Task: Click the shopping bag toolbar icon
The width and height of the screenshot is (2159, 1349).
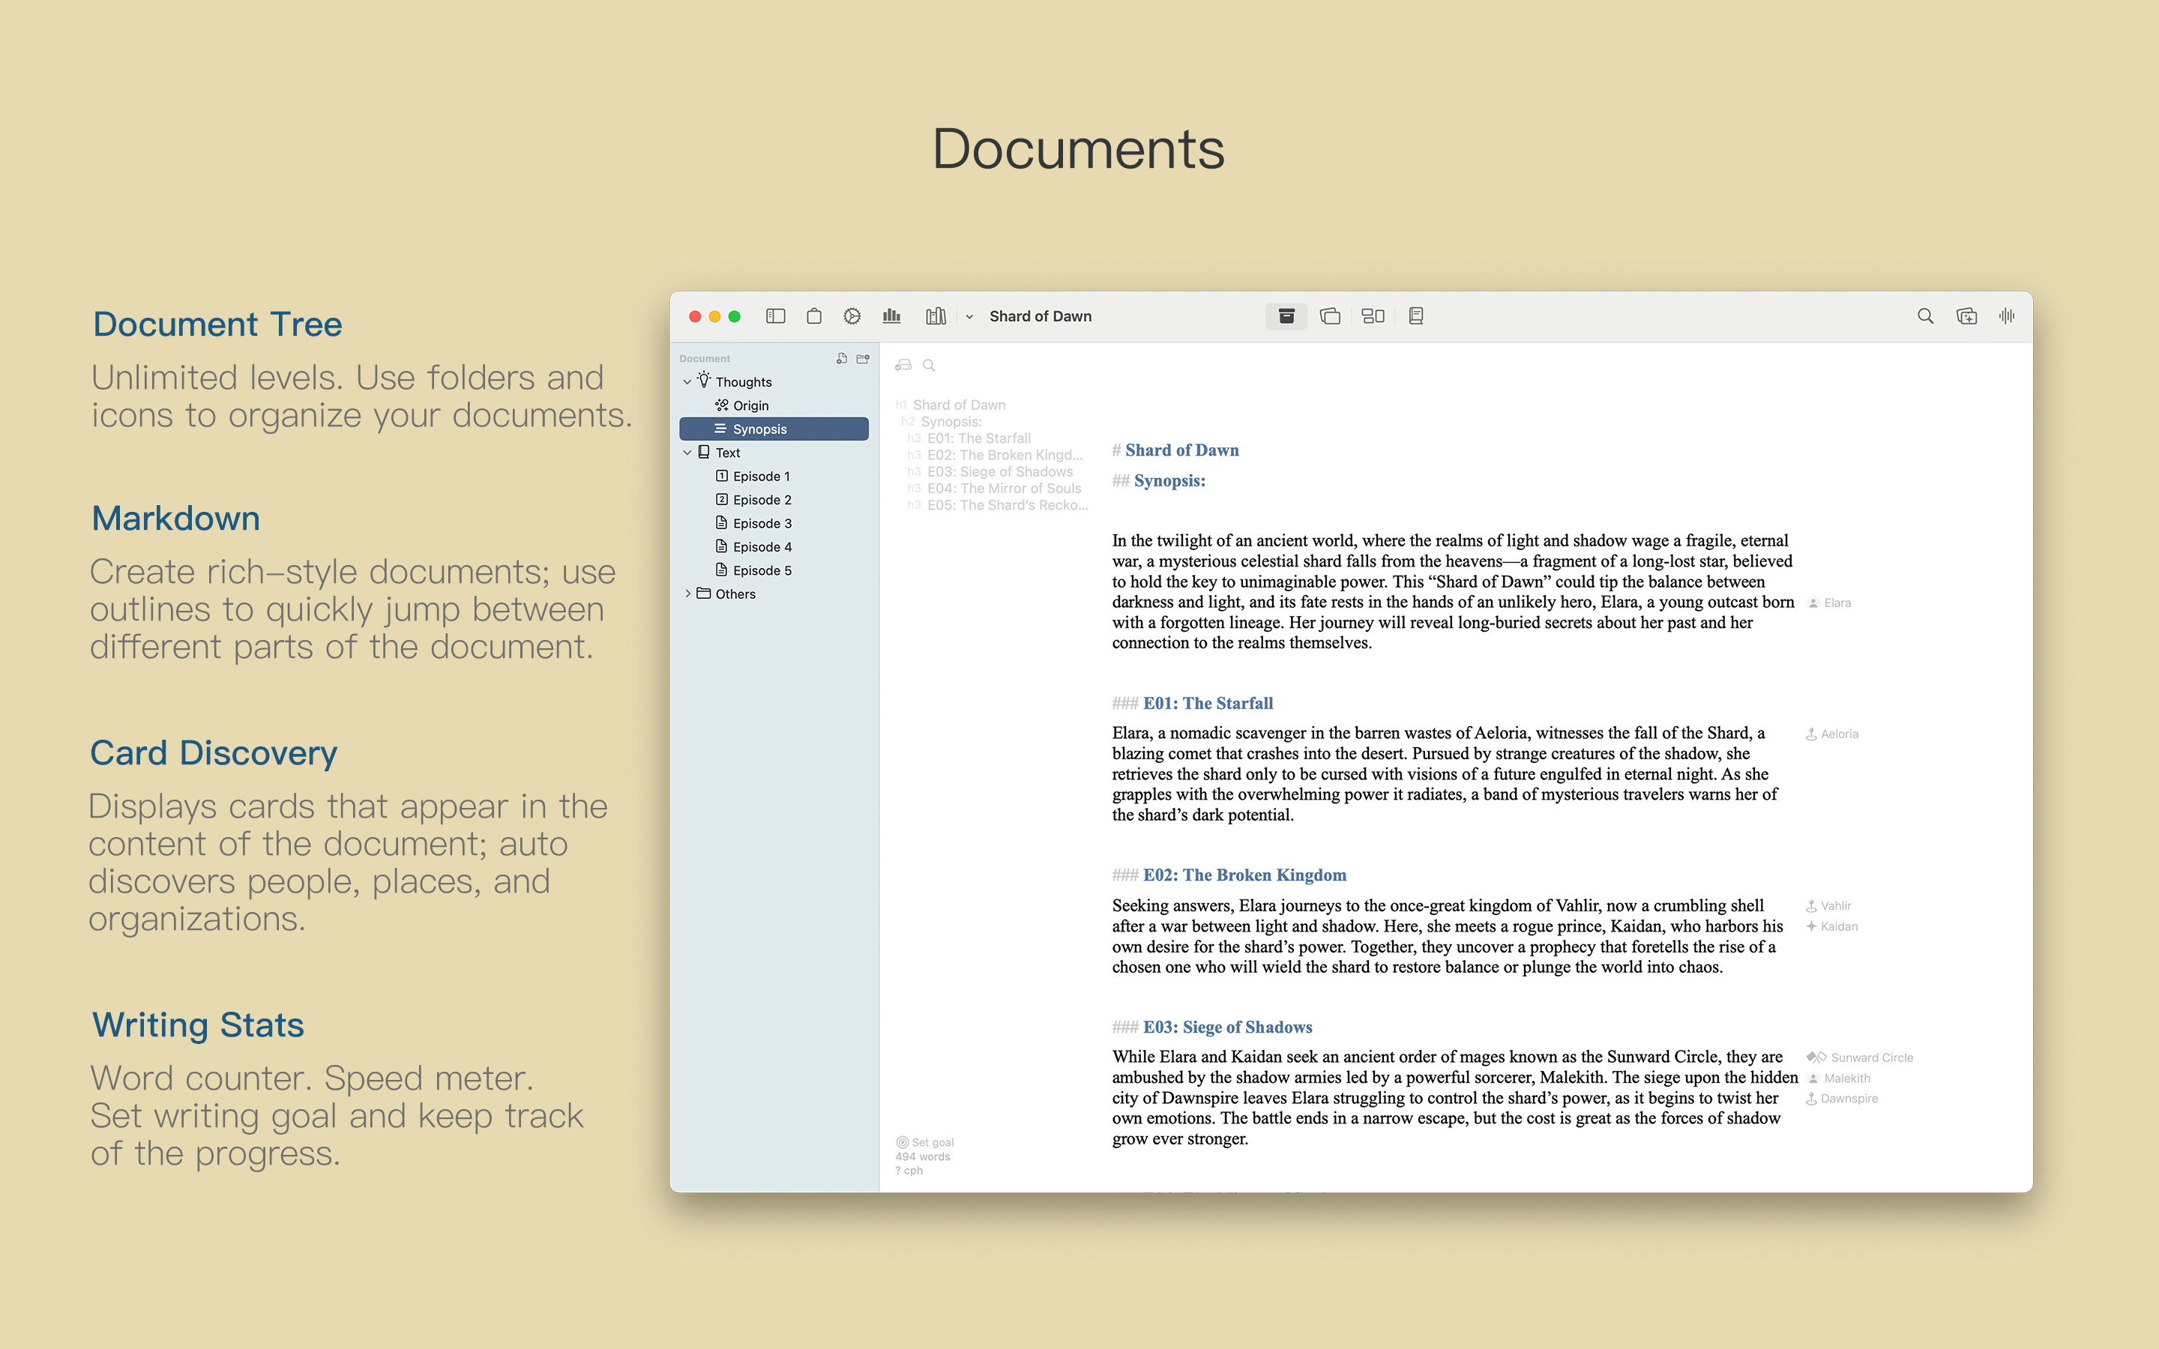Action: click(813, 316)
